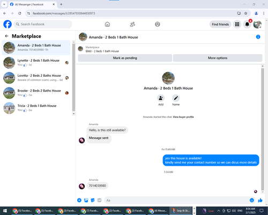Click the browser address bar URL
The image size is (268, 215).
pos(64,13)
